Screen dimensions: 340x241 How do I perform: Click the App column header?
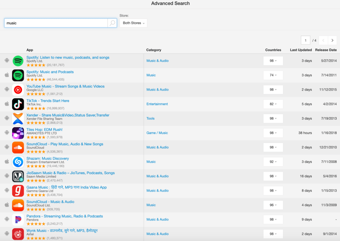[x=30, y=50]
